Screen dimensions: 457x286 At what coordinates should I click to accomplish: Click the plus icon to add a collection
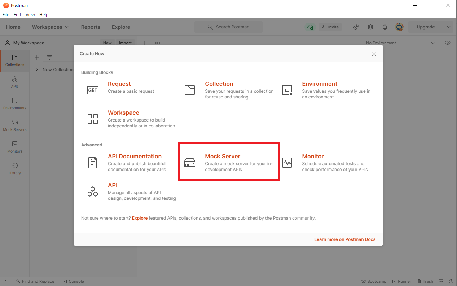[36, 57]
